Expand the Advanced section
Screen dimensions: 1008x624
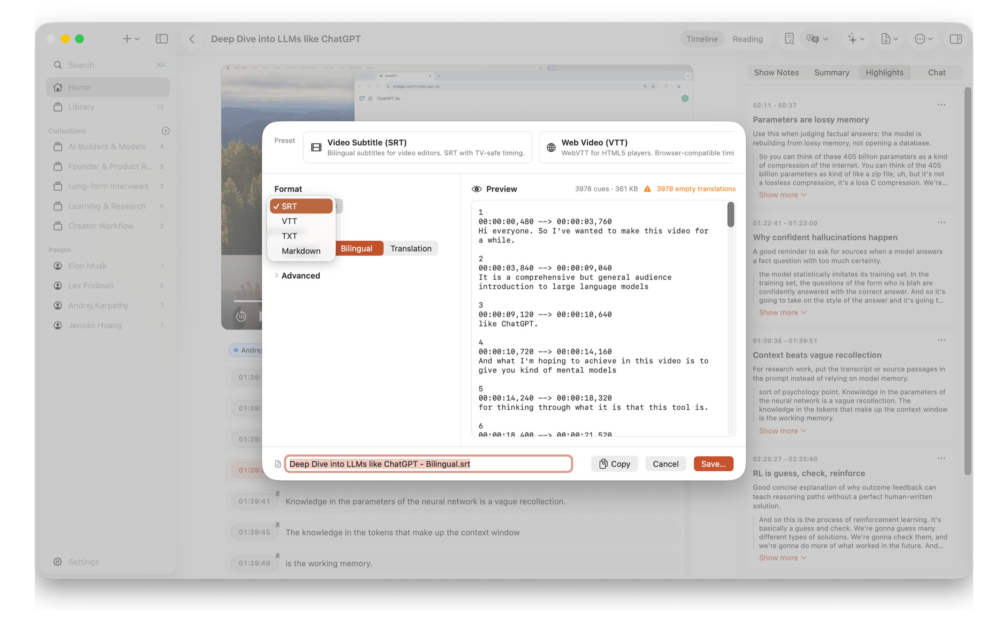click(297, 276)
